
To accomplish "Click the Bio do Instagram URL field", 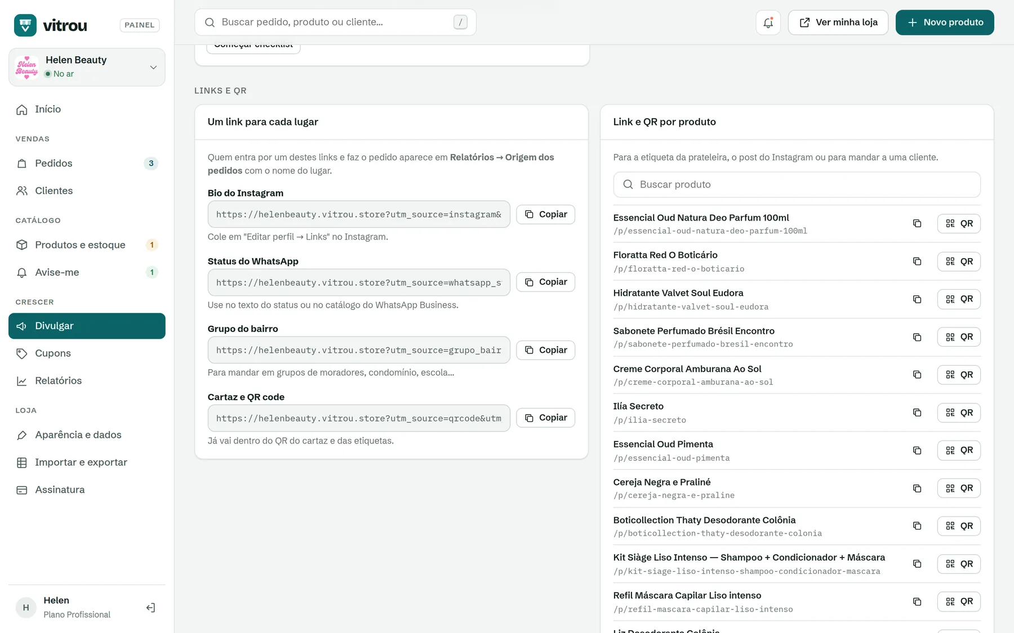I will 359,214.
